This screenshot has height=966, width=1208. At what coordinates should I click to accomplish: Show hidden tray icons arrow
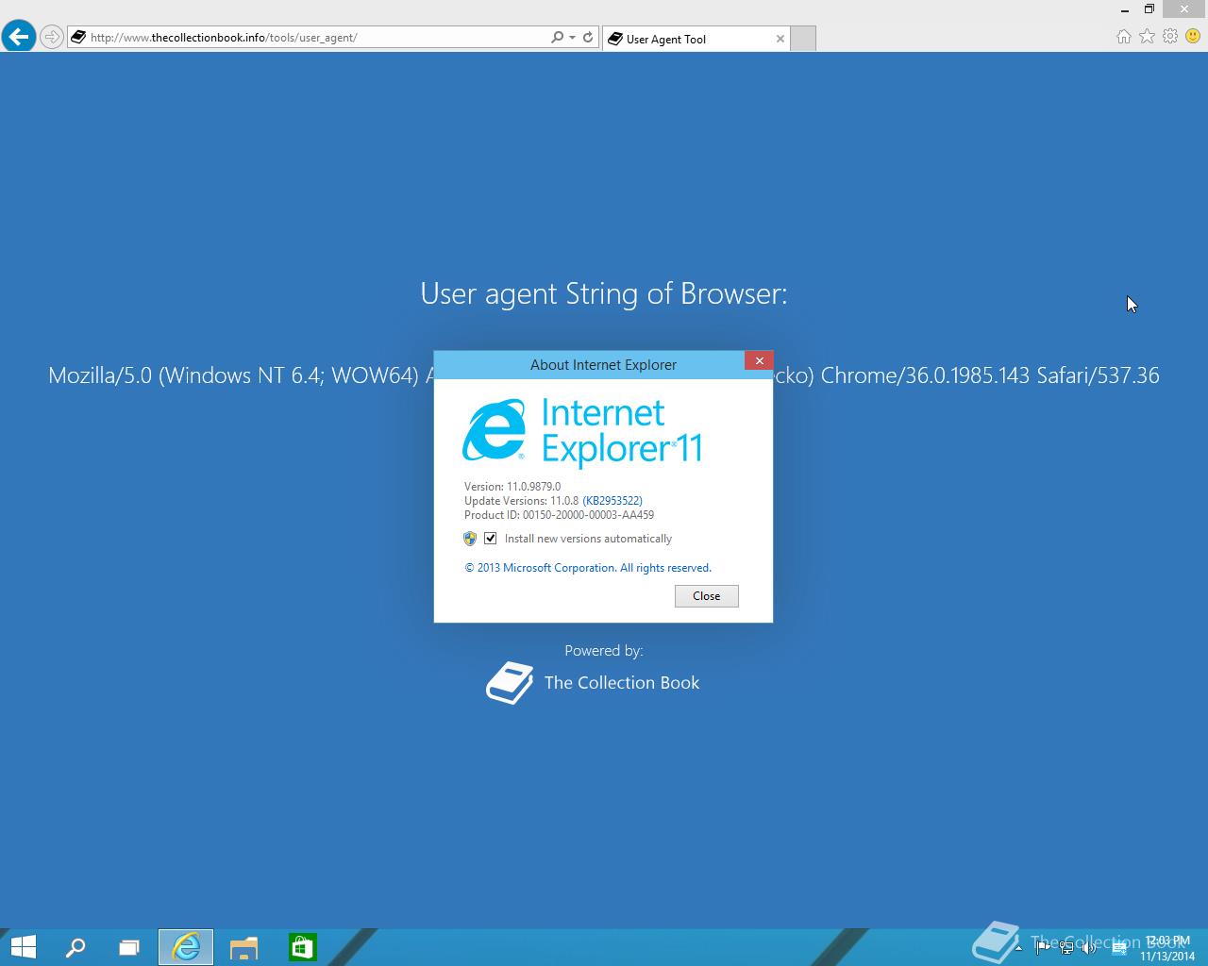(x=1017, y=948)
